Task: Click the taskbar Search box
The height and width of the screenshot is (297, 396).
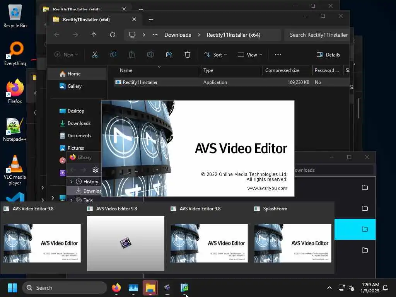Action: (x=65, y=288)
